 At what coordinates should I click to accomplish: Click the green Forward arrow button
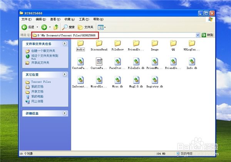pos(44,27)
